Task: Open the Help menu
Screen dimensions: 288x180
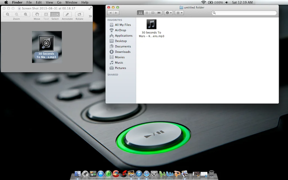Action: point(85,2)
